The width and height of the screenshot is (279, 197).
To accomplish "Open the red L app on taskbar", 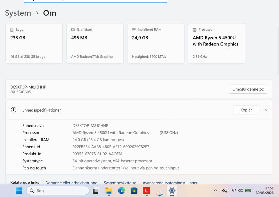I will [147, 191].
